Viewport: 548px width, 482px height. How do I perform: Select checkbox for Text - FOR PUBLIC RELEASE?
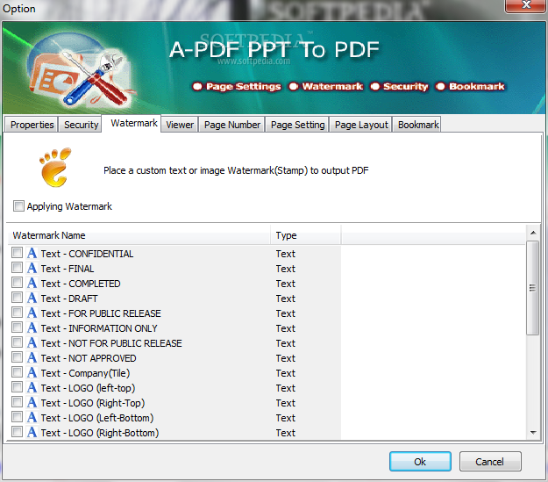click(18, 313)
